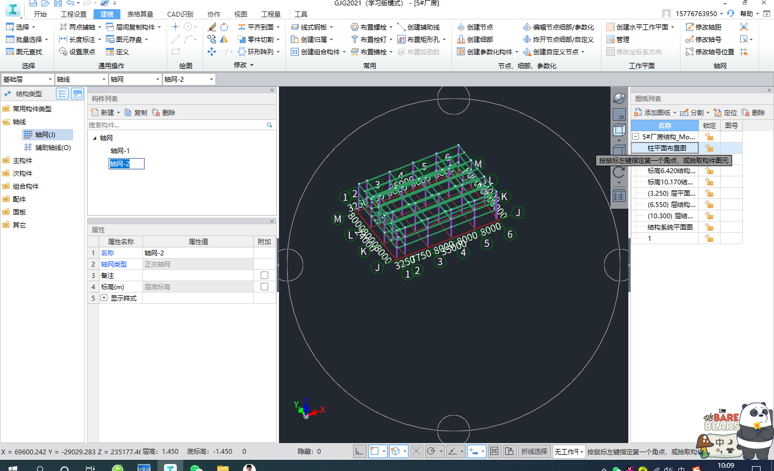
Task: Check the 标高(m) 附加 checkbox
Action: (x=264, y=287)
